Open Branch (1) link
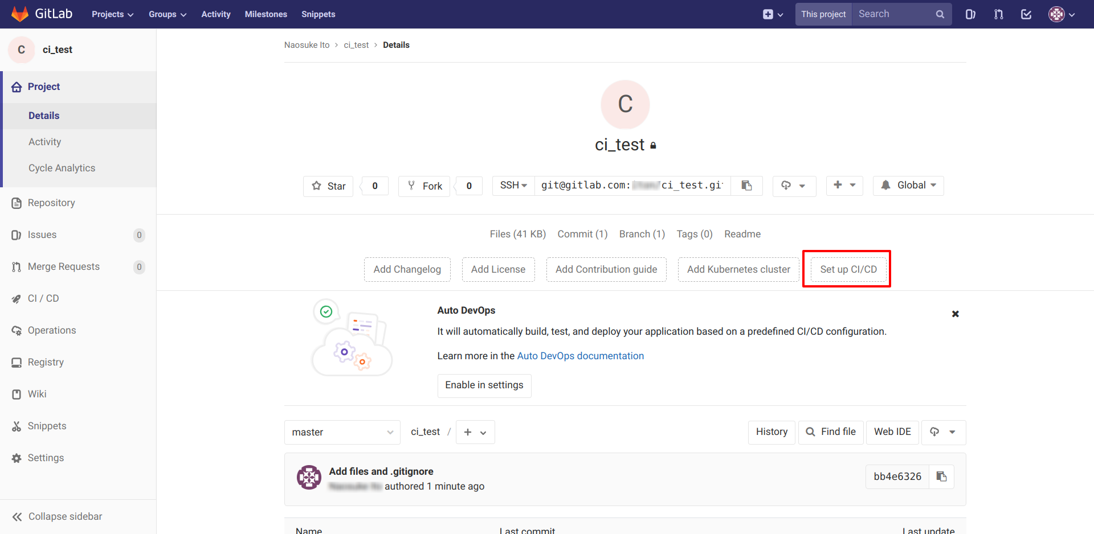The height and width of the screenshot is (534, 1094). 642,234
